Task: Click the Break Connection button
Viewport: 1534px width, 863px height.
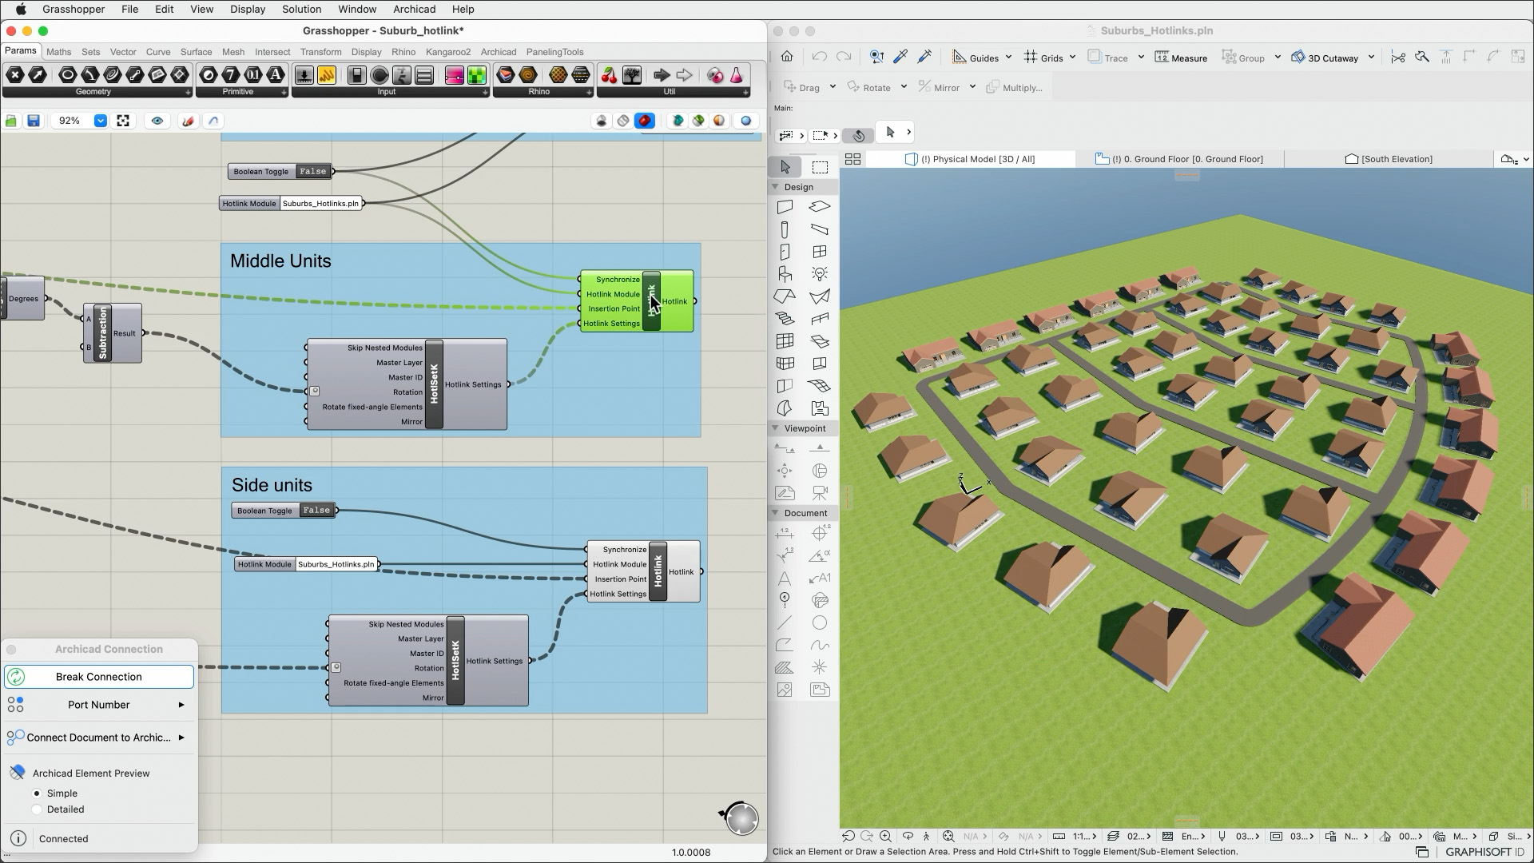Action: click(x=99, y=677)
